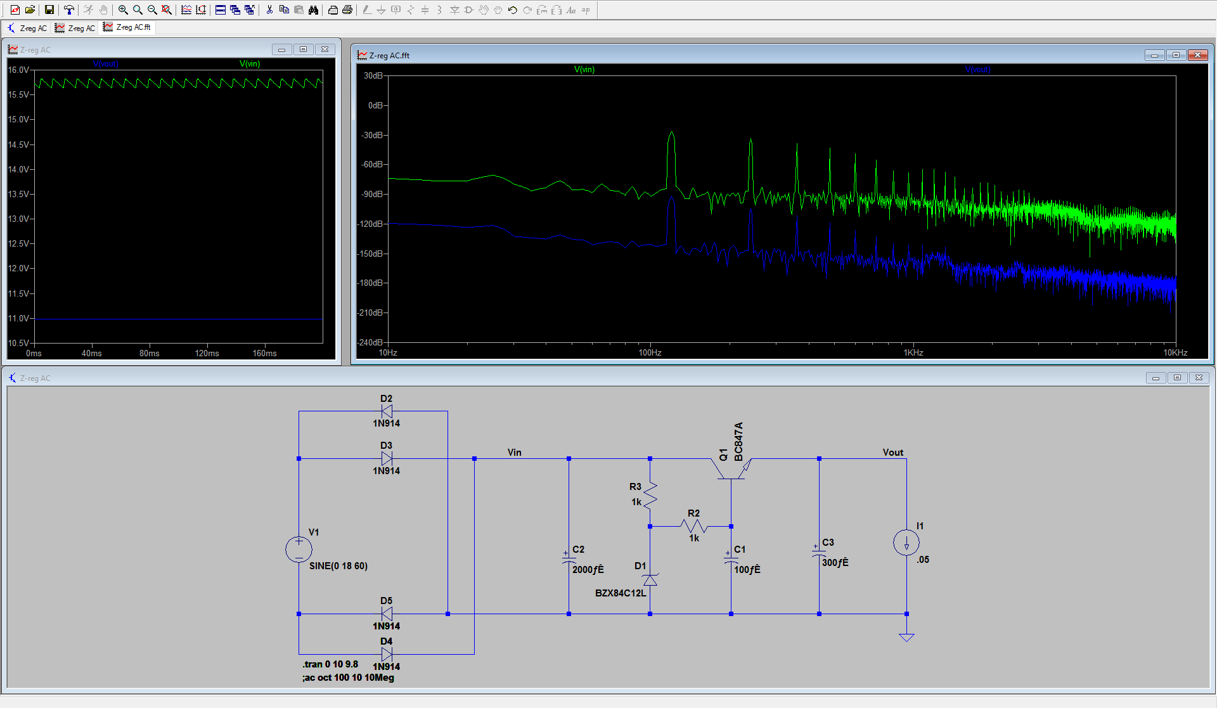Select the Move hand tool
Screen dimensions: 1217x708
point(484,10)
